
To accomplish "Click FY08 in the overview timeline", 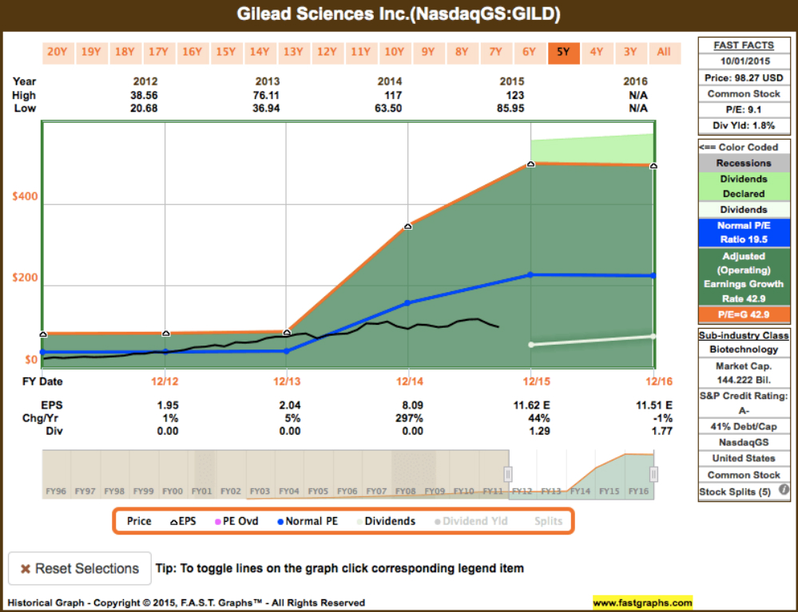I will click(406, 491).
